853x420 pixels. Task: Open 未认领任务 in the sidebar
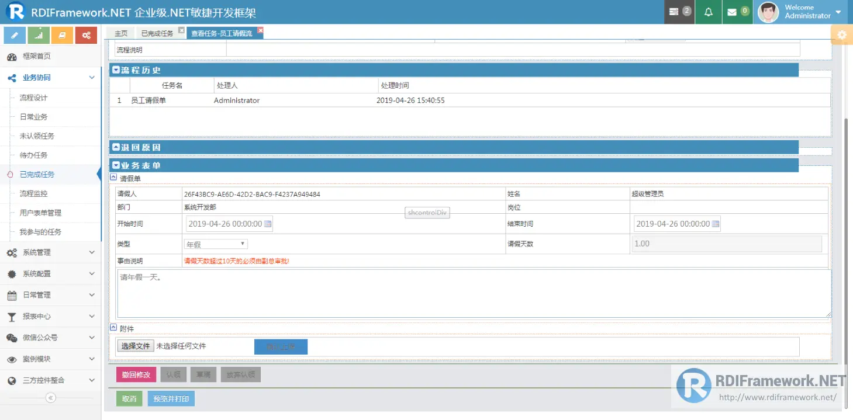click(x=37, y=137)
